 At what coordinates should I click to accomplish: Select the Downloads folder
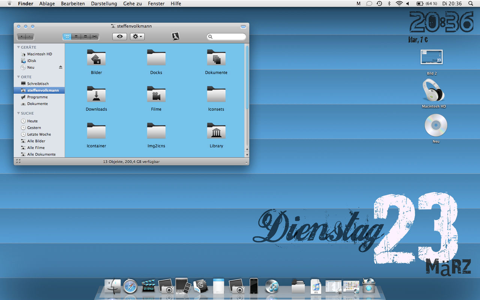96,94
